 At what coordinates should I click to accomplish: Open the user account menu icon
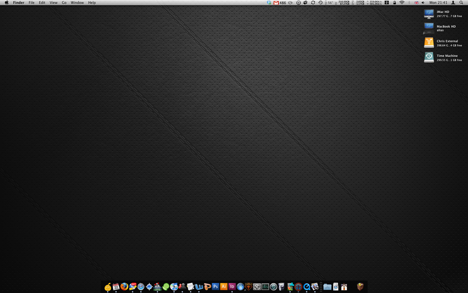(453, 2)
